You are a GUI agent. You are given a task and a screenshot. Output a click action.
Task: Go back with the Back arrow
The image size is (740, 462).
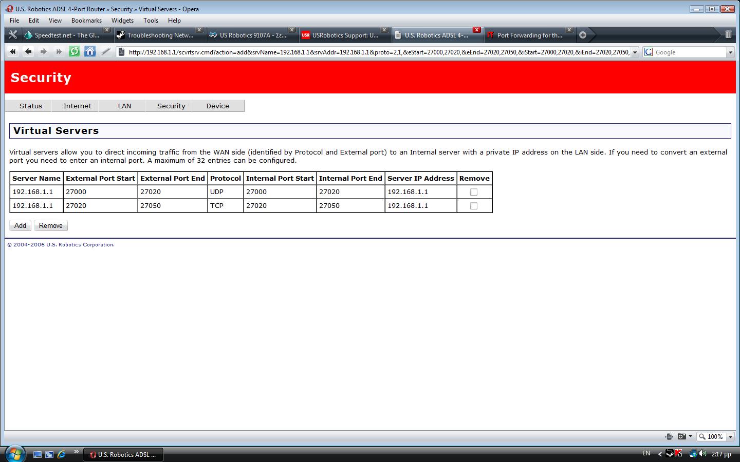coord(28,52)
